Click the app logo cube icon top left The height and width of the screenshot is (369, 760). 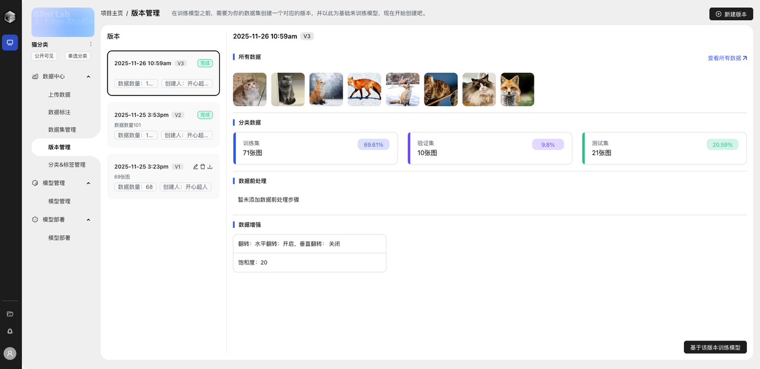pos(9,16)
